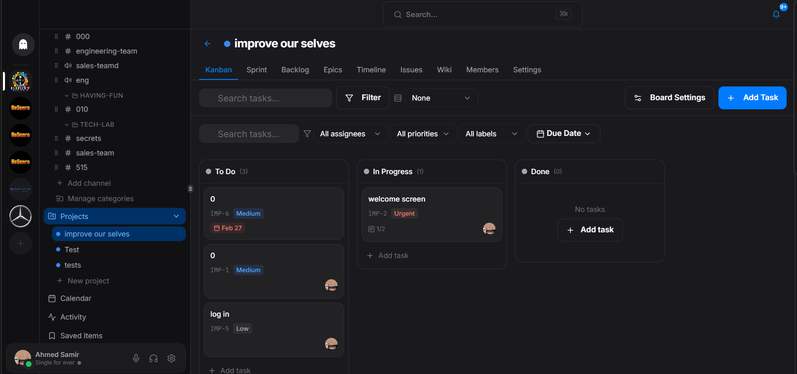Open the Epics tab
This screenshot has height=374, width=797.
(x=333, y=70)
